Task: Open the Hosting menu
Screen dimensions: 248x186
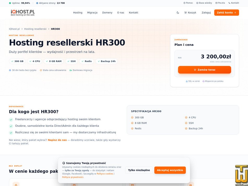Action: [x=78, y=13]
